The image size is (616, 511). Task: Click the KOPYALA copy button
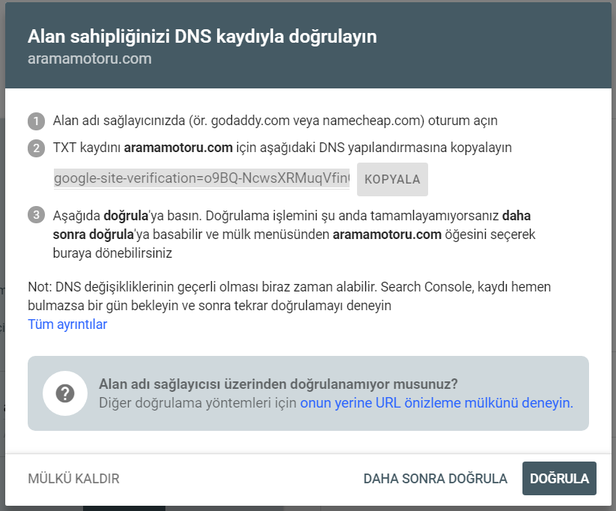392,179
